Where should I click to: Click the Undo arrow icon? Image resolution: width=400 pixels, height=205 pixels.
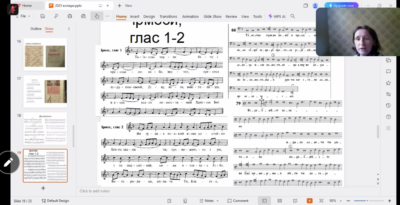coord(56,16)
